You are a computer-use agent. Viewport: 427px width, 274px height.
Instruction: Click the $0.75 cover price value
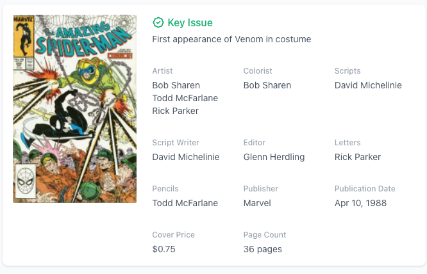click(163, 249)
